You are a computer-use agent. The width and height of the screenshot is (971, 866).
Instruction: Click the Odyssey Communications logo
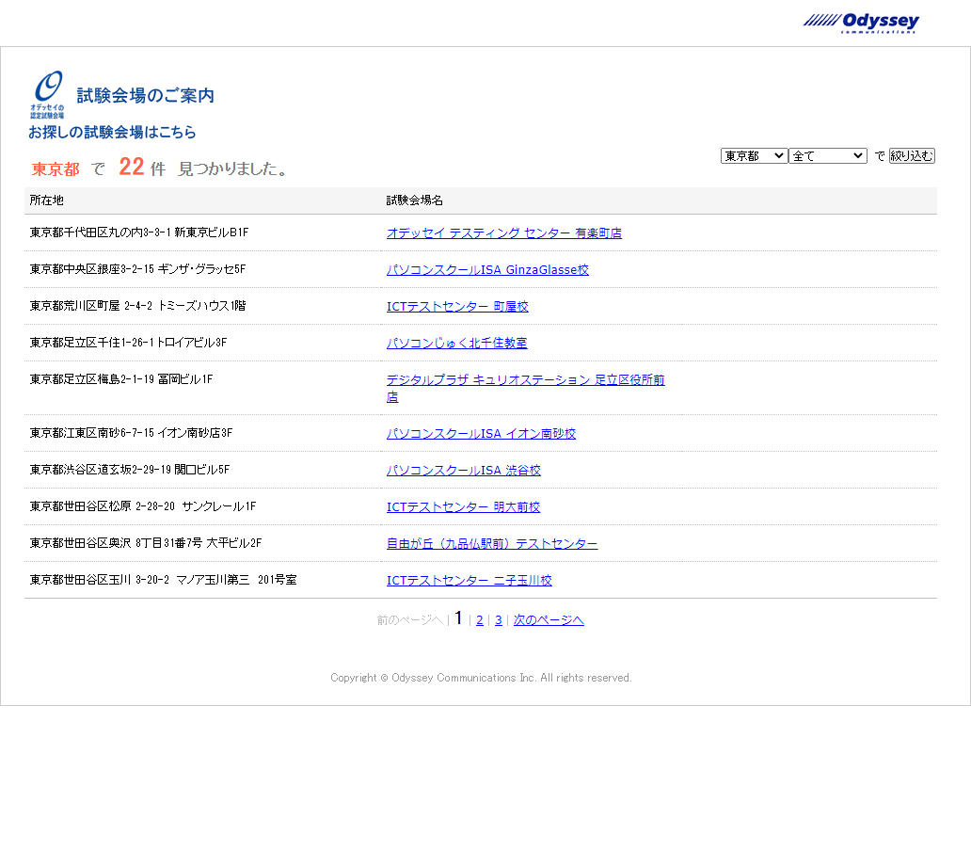coord(862,23)
